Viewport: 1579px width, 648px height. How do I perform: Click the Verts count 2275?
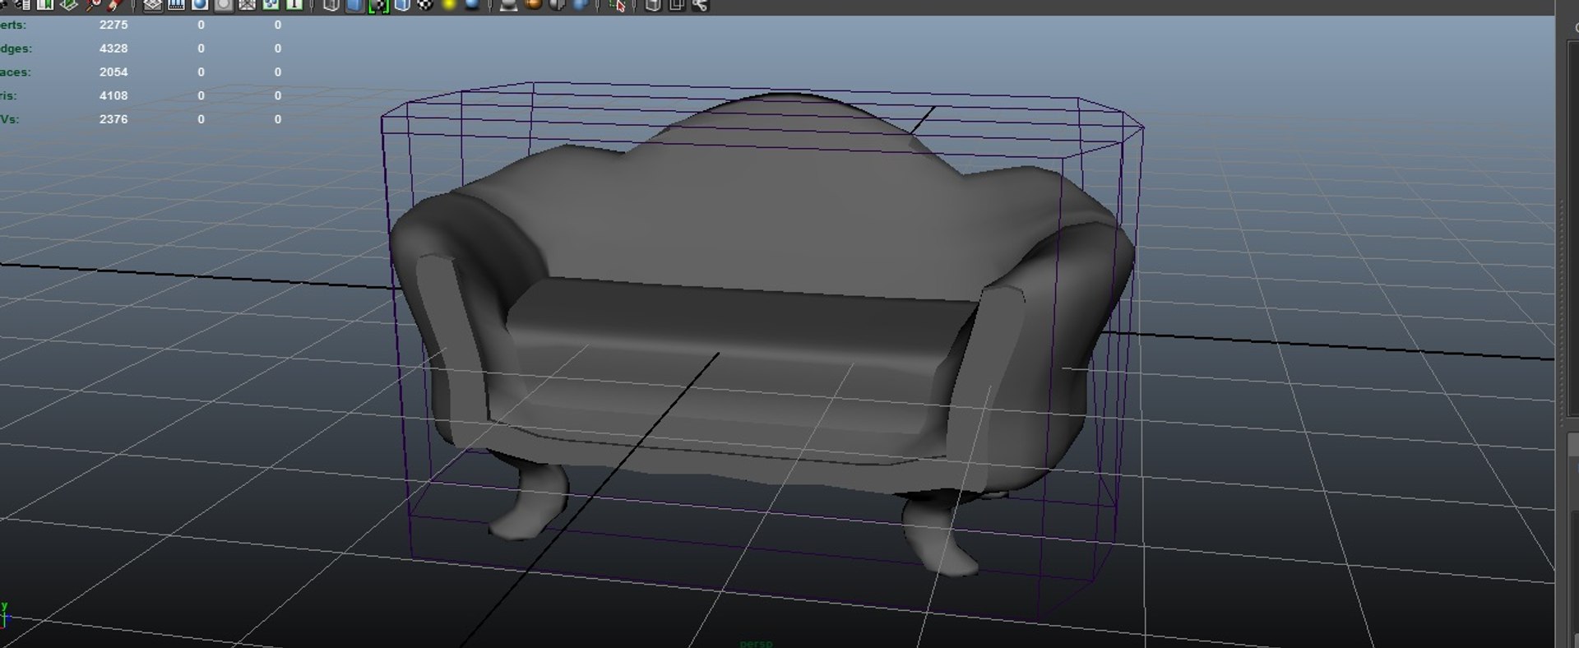click(x=113, y=25)
